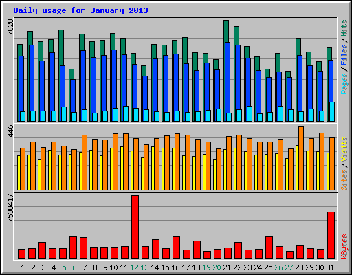Click green day label 12
Image resolution: width=352 pixels, height=275 pixels.
[134, 267]
